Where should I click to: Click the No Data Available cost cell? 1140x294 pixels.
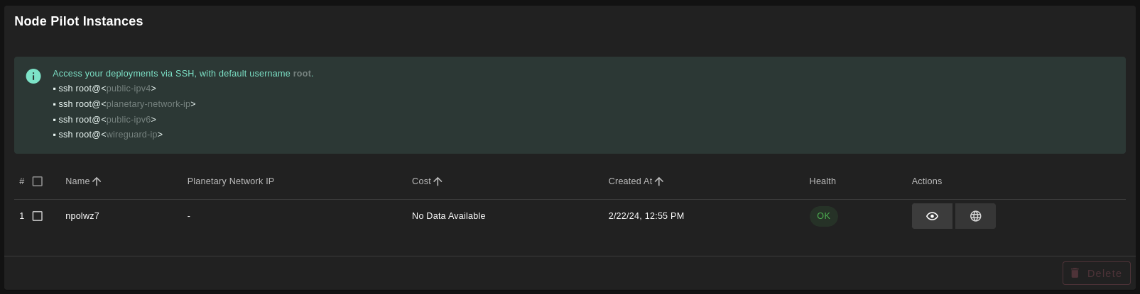point(448,216)
